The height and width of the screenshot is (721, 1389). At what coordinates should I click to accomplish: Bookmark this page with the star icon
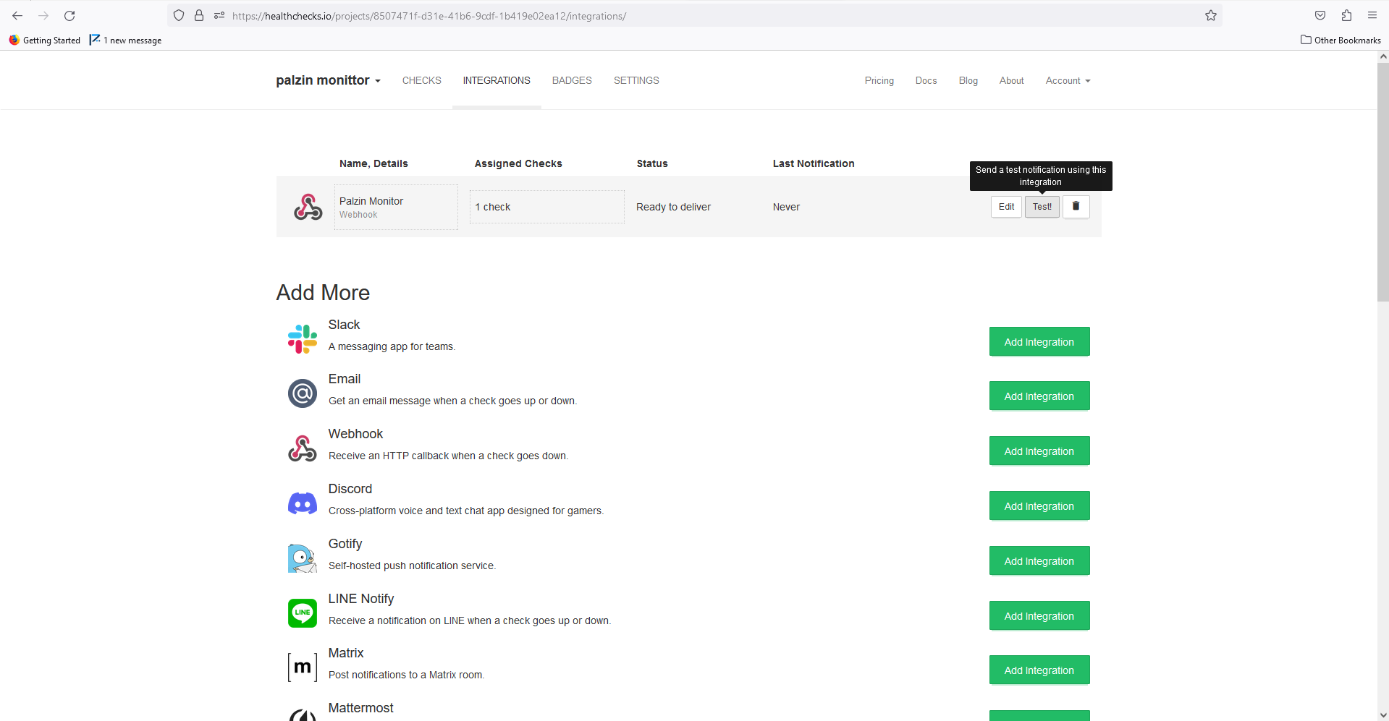1211,15
